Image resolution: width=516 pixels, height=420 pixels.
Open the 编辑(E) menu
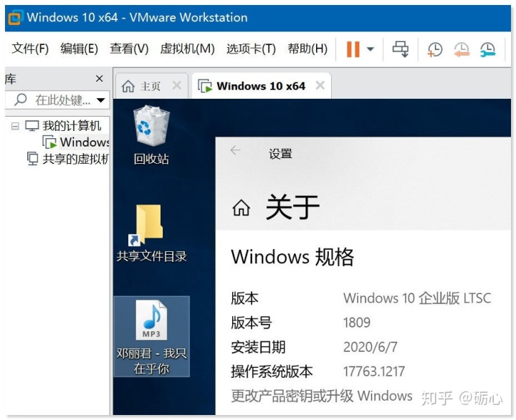pyautogui.click(x=79, y=49)
